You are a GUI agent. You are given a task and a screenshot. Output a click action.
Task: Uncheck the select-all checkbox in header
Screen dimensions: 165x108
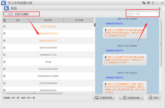point(4,20)
